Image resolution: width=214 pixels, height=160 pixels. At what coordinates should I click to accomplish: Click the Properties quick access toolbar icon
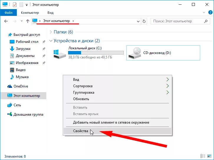coord(15,5)
